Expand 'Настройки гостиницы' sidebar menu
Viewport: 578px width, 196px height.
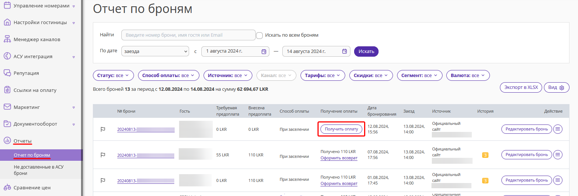40,22
